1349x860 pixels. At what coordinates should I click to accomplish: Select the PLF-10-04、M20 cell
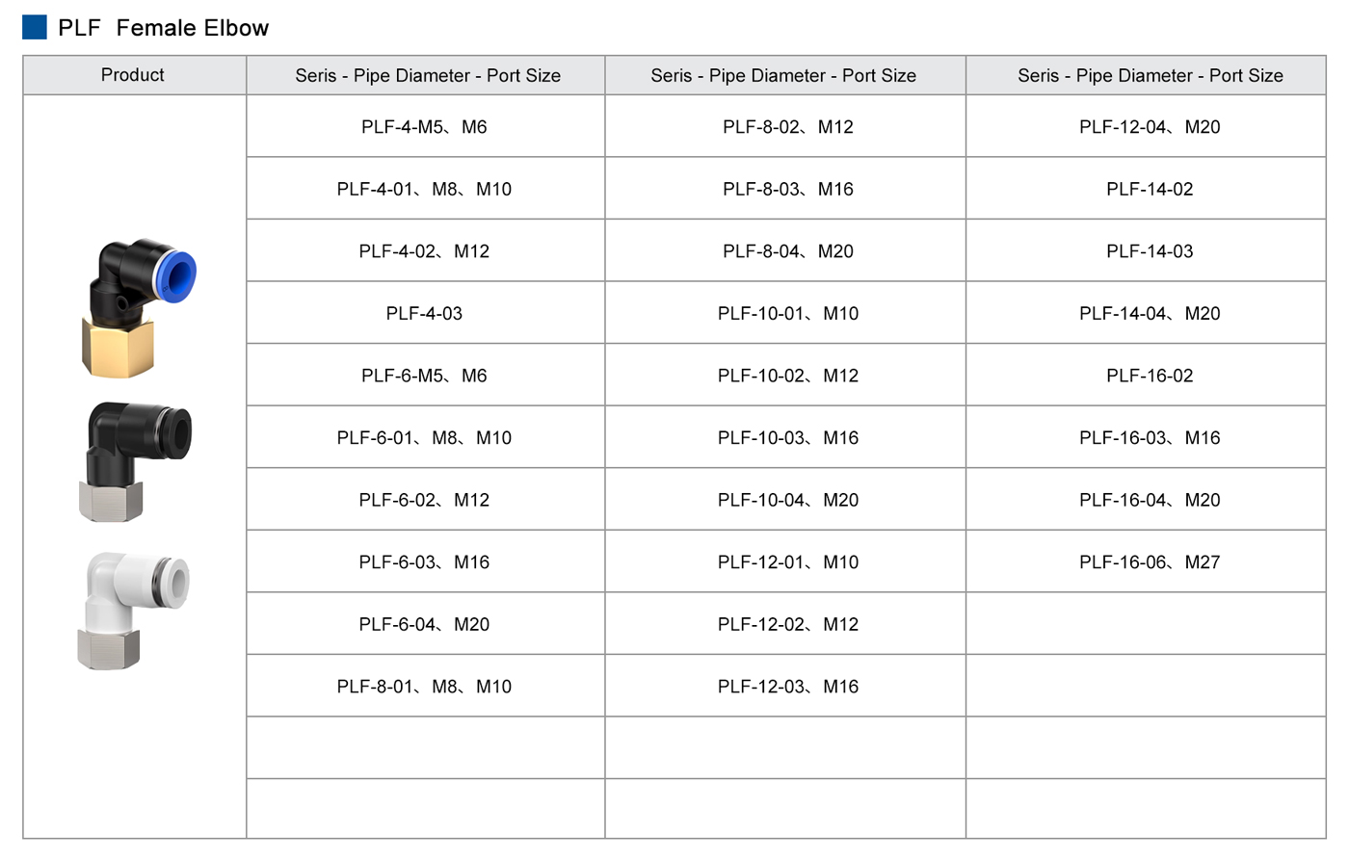tap(785, 500)
